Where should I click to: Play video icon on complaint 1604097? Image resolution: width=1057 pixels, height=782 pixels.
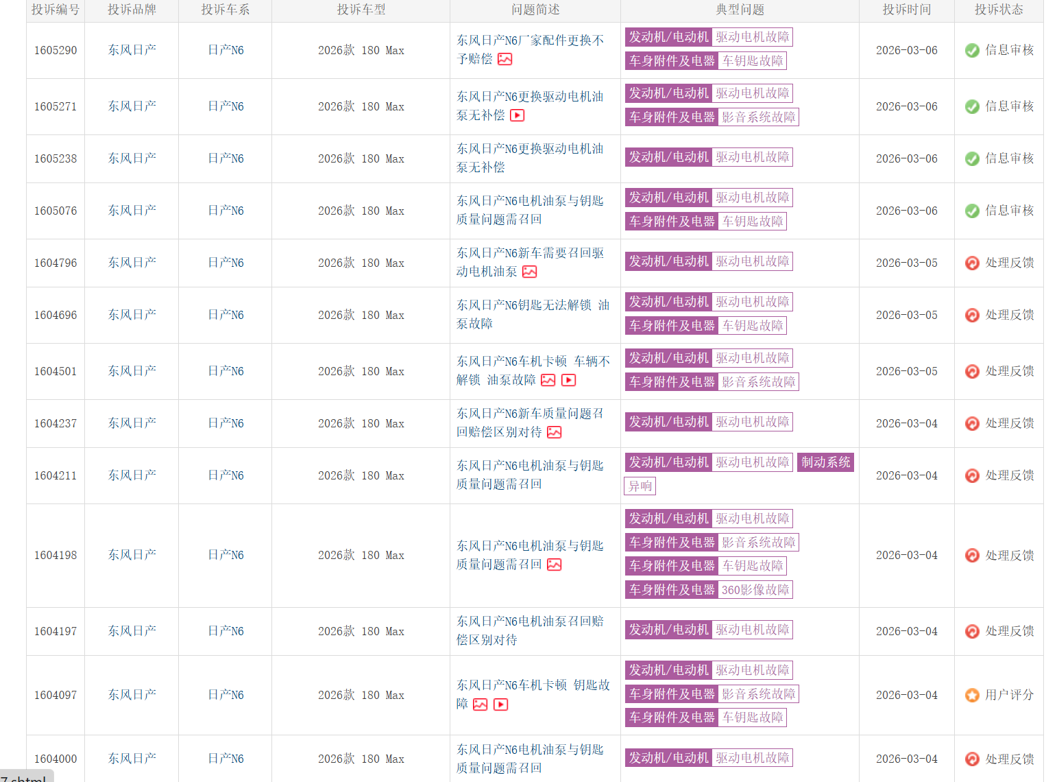(x=501, y=704)
